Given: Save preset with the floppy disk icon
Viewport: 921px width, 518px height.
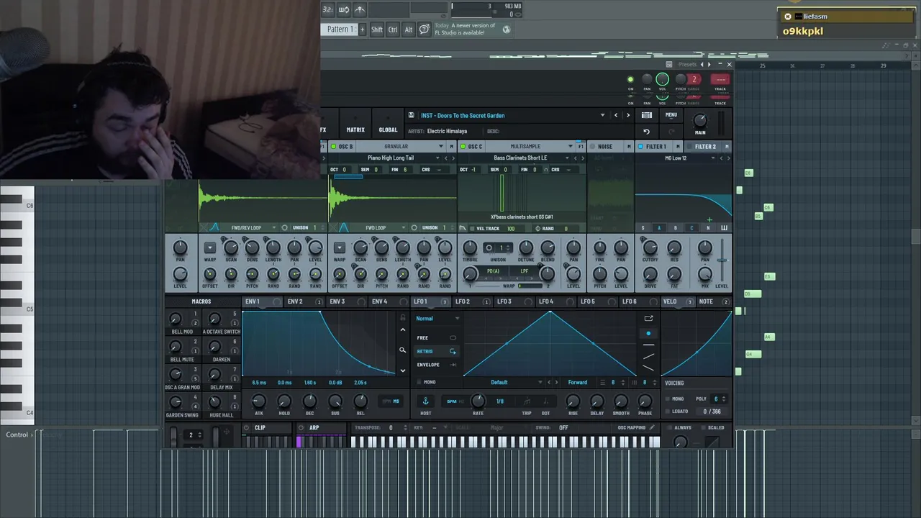Looking at the screenshot, I should click(x=411, y=115).
